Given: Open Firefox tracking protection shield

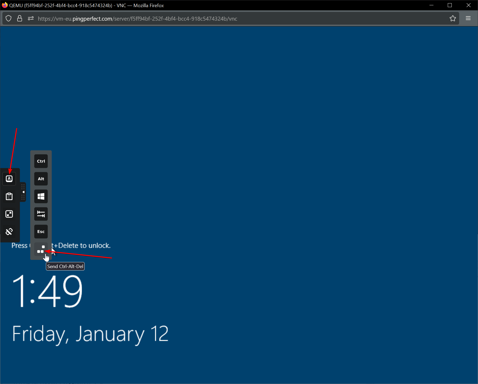Looking at the screenshot, I should click(x=8, y=19).
